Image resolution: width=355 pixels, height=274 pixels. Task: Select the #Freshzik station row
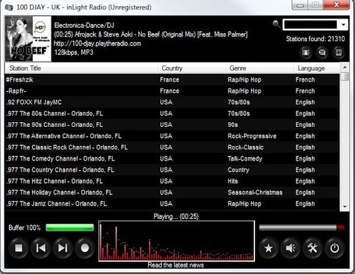pyautogui.click(x=172, y=80)
